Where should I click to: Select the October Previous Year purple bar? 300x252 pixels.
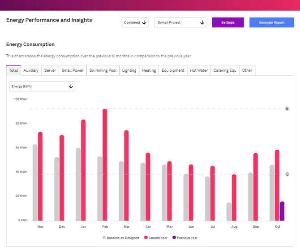click(x=282, y=211)
